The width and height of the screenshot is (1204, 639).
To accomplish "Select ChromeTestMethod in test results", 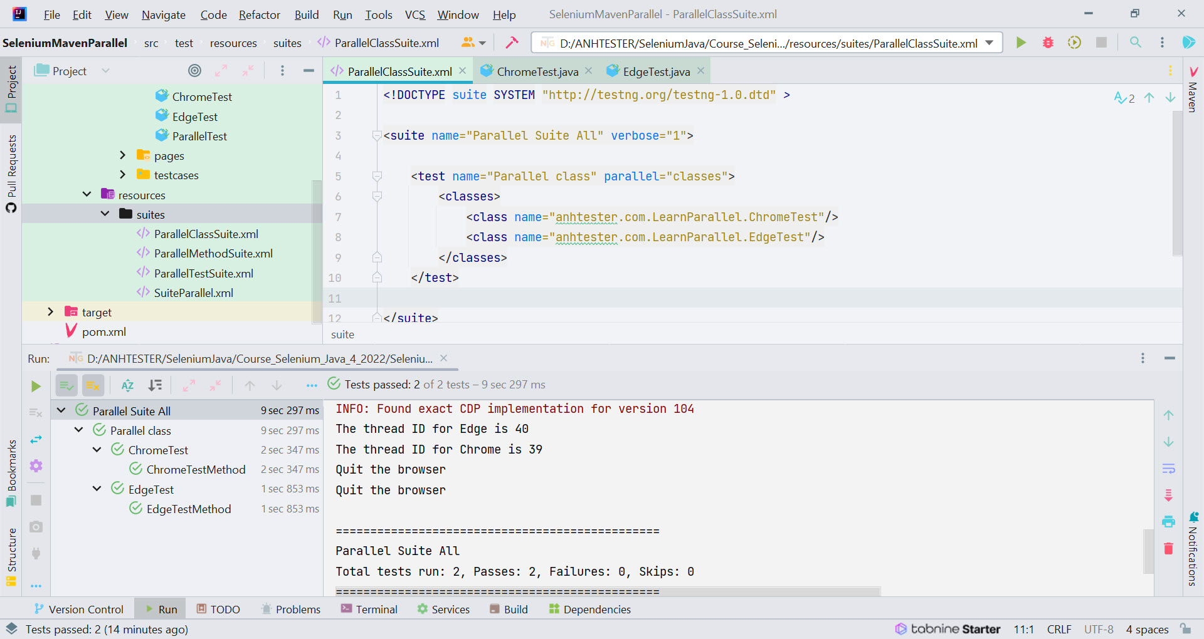I will (x=196, y=469).
